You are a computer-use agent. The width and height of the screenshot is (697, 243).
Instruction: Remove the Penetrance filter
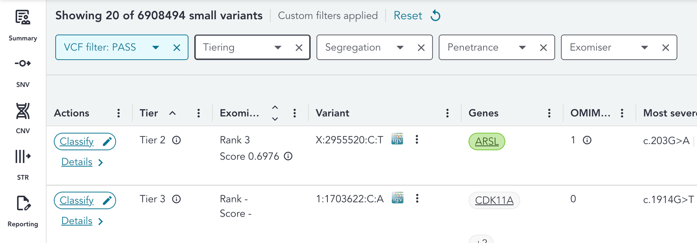coord(543,47)
